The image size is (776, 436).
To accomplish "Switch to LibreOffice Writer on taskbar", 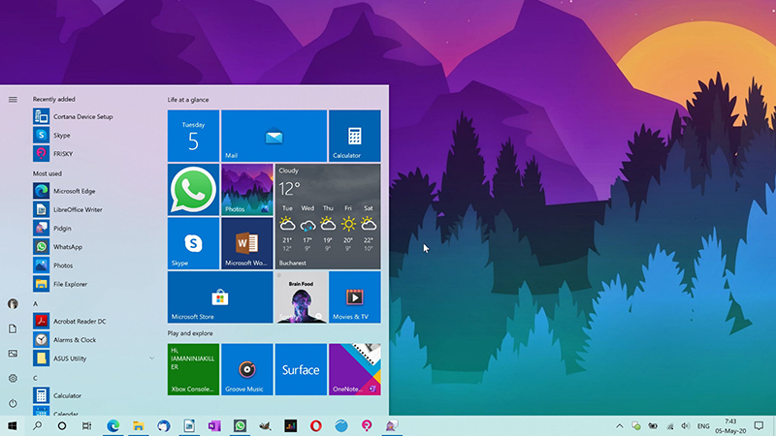I will (x=189, y=425).
